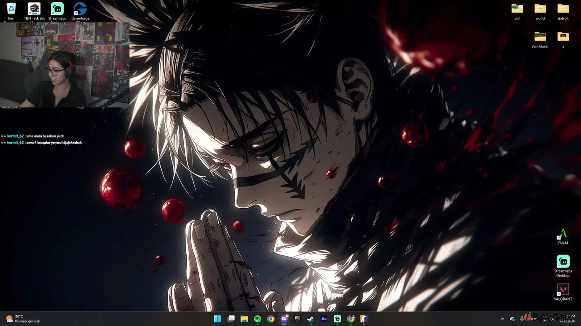Image resolution: width=581 pixels, height=326 pixels.
Task: Open the Windows Start menu
Action: (217, 319)
